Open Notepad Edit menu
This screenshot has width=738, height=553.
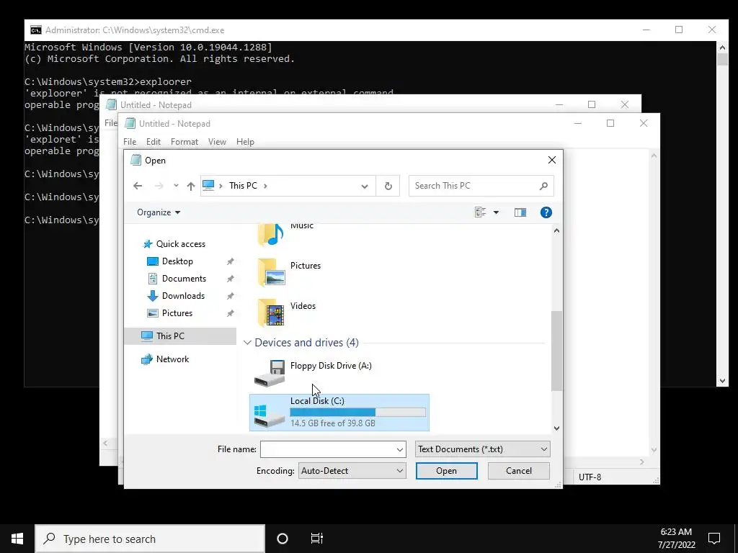154,142
